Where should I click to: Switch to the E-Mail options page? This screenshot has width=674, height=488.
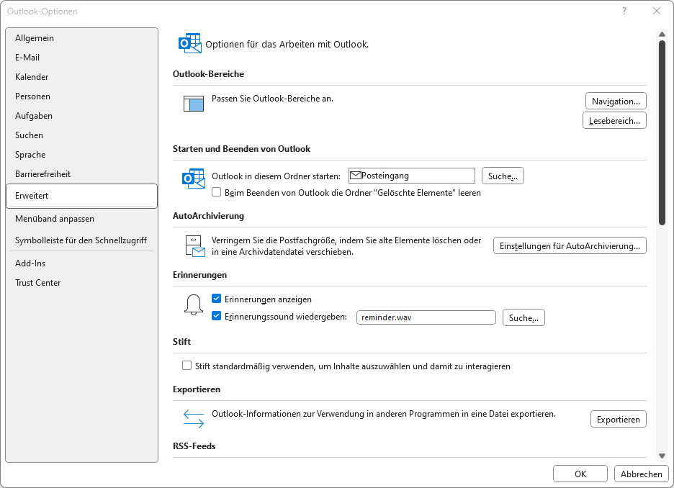pyautogui.click(x=81, y=57)
